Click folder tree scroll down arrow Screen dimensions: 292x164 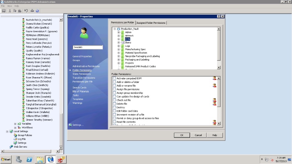coord(219,67)
